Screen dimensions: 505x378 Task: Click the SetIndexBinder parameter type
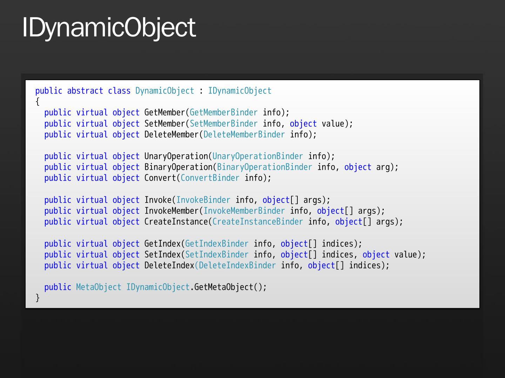pos(217,255)
